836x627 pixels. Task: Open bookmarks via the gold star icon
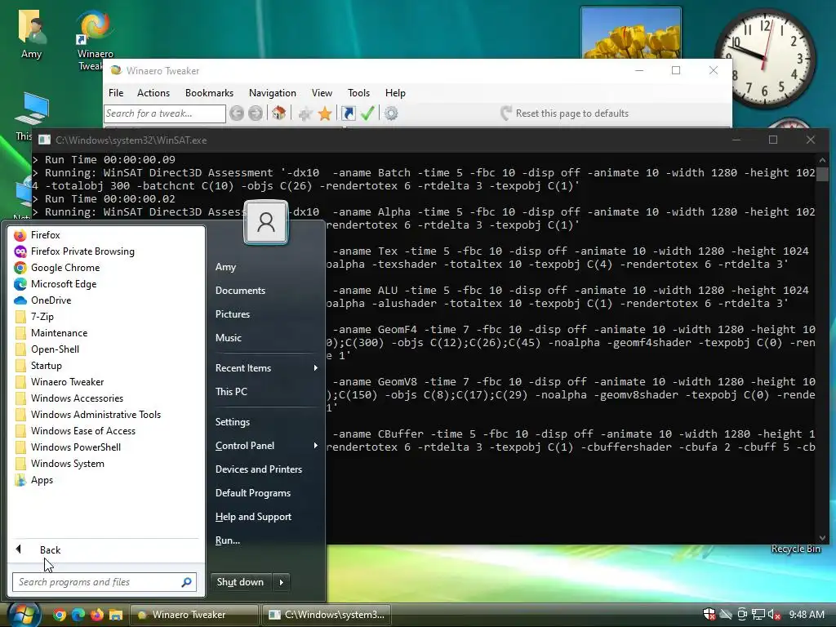point(325,113)
